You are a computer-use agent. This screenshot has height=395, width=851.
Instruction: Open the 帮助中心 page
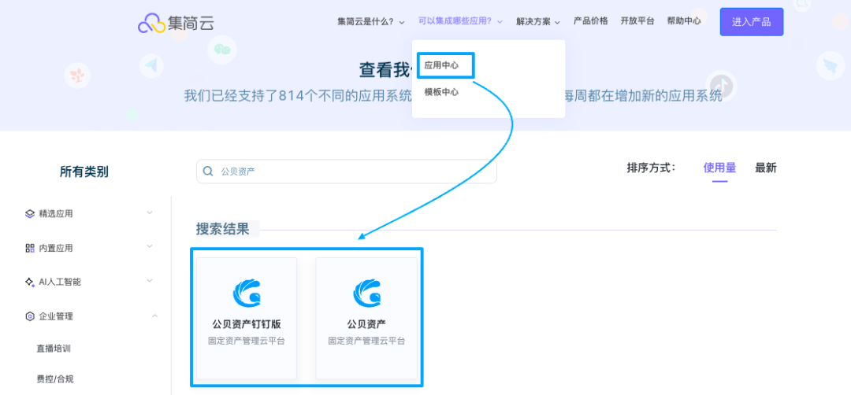point(684,21)
